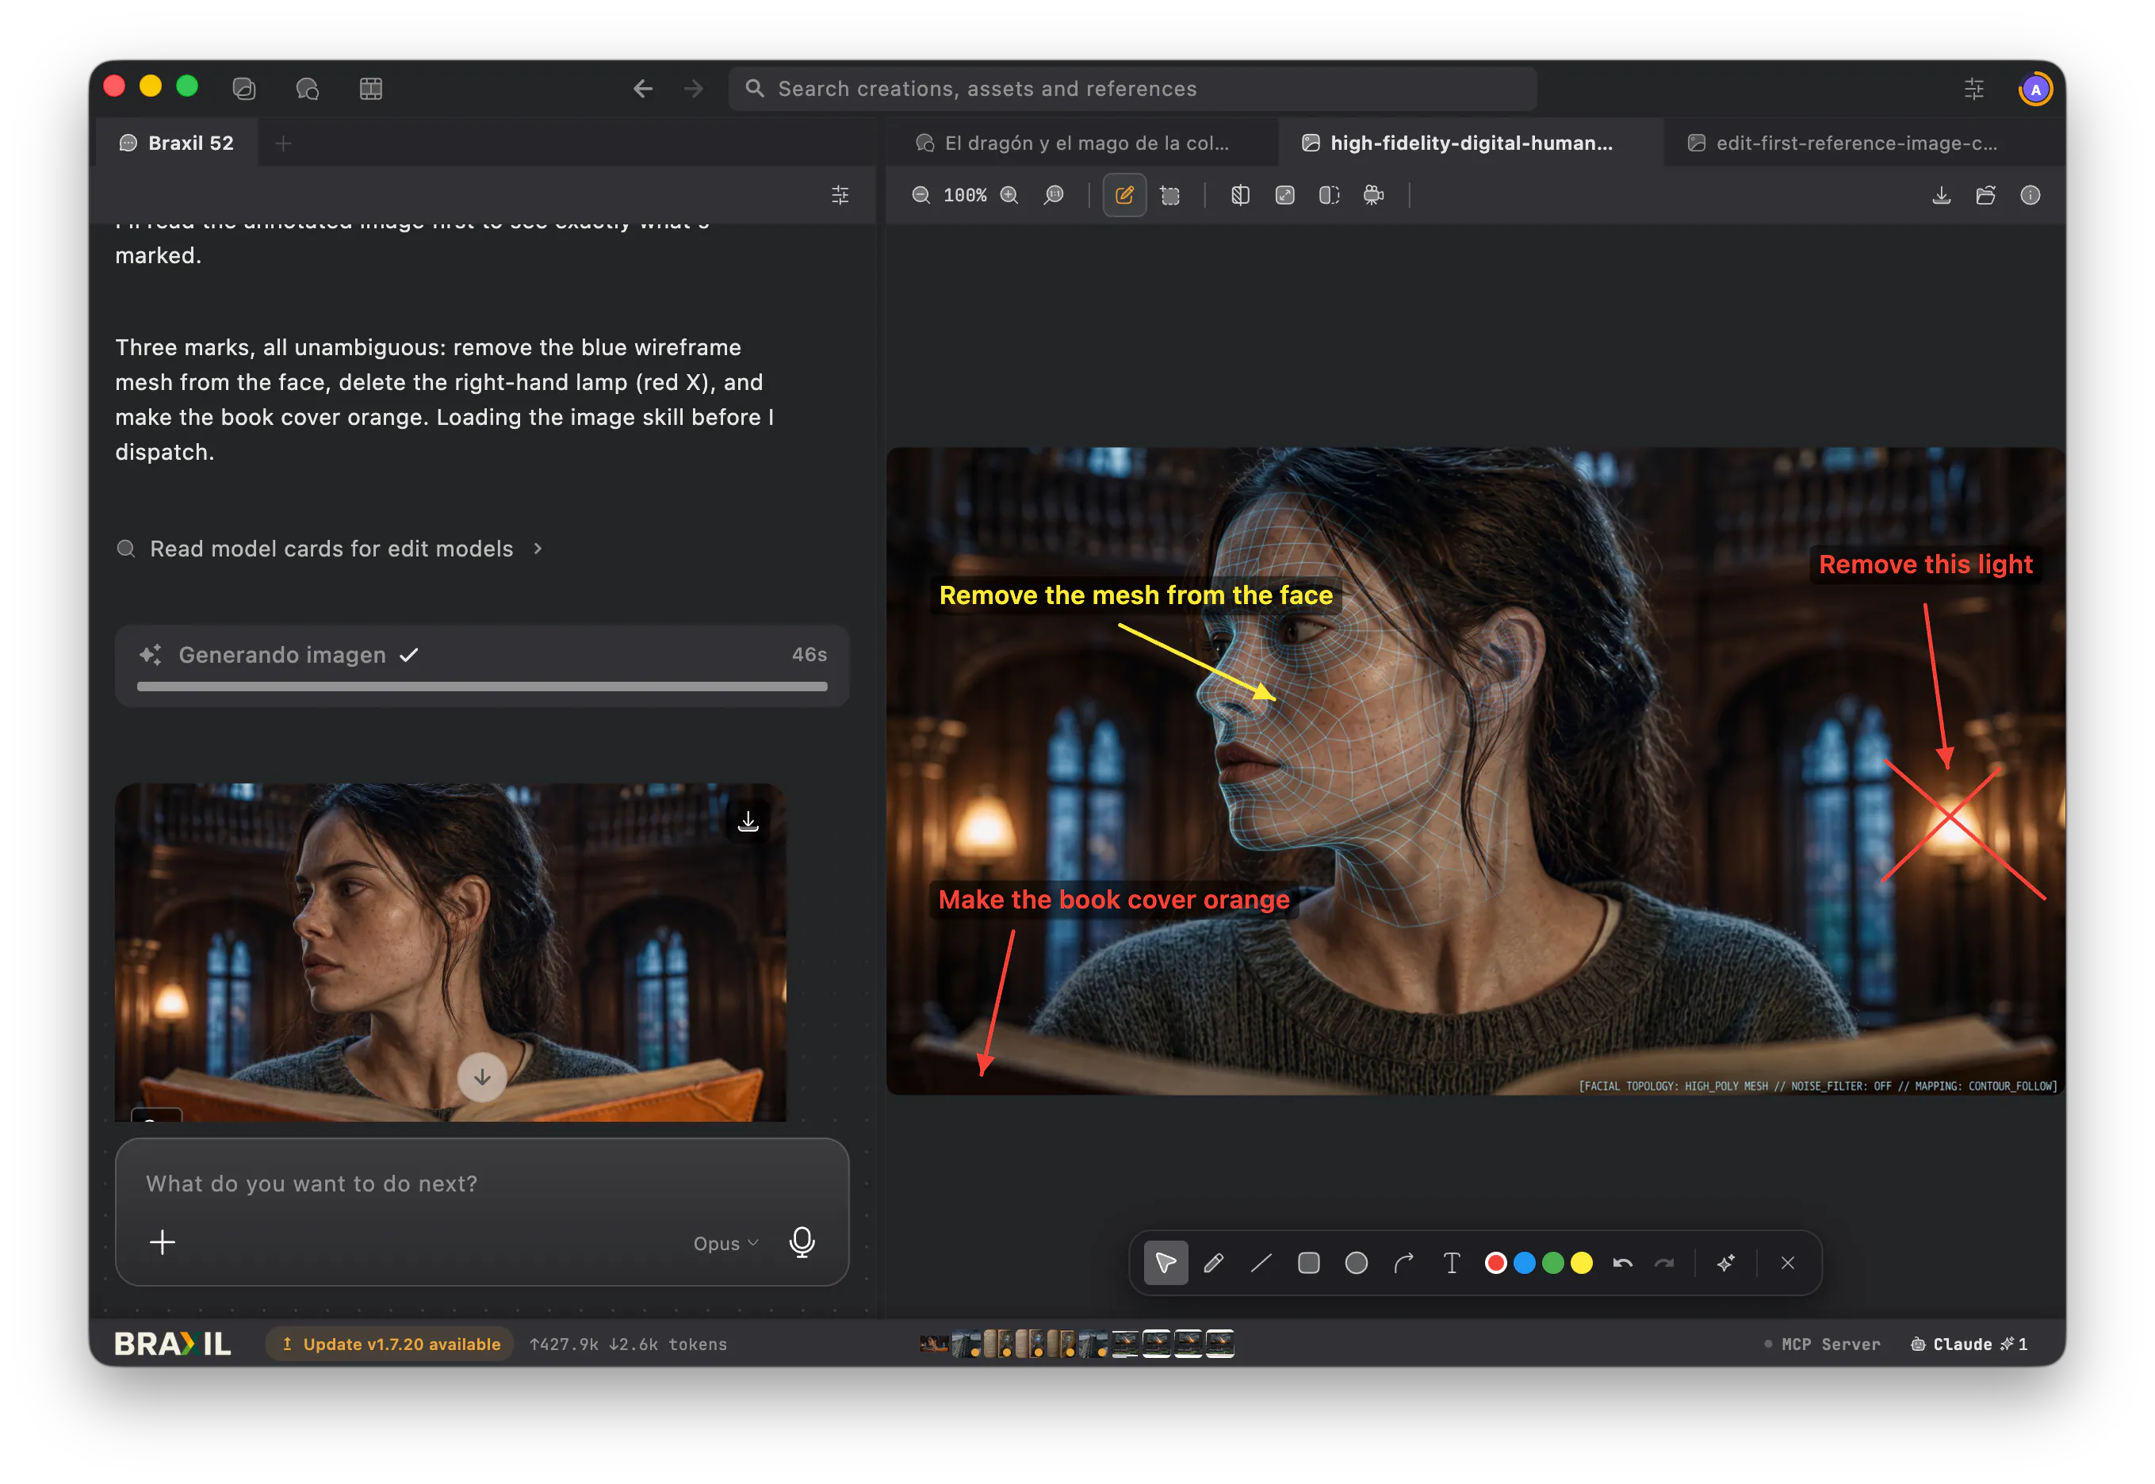
Task: Click the first layers icon in title bar
Action: [243, 88]
